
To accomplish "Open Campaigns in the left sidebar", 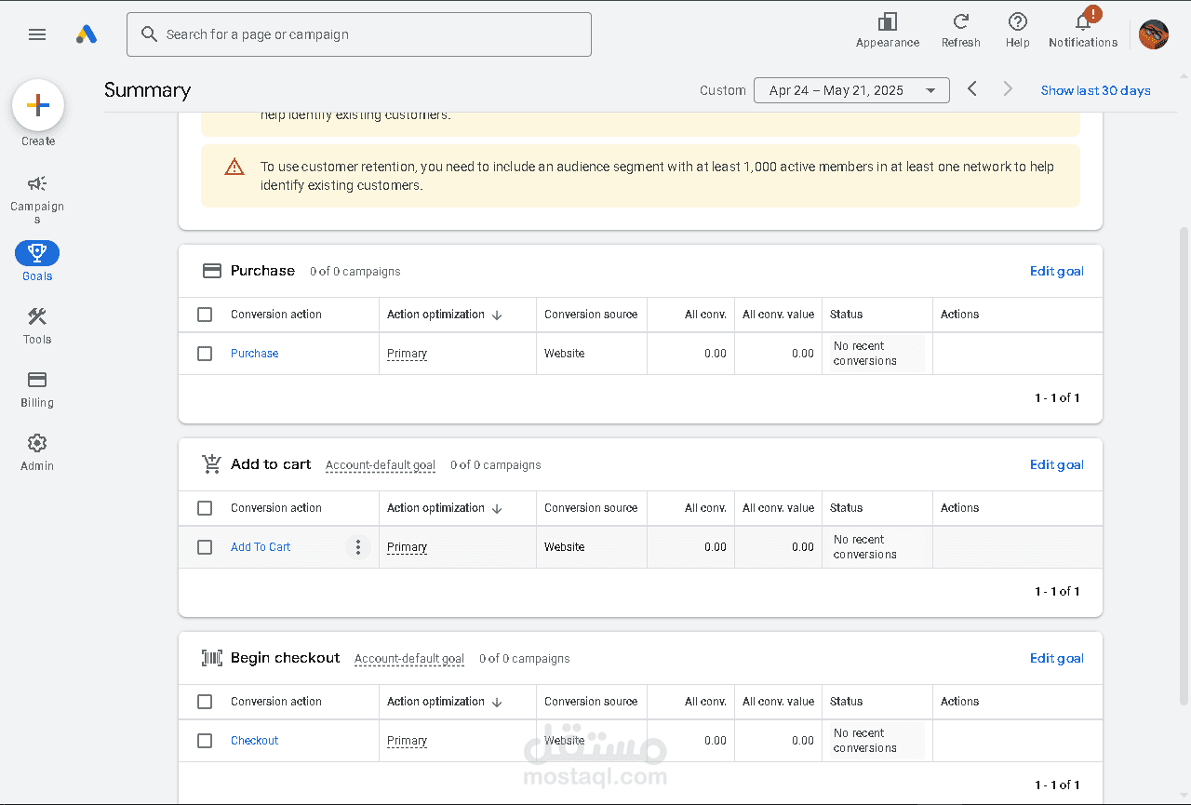I will pos(37,197).
